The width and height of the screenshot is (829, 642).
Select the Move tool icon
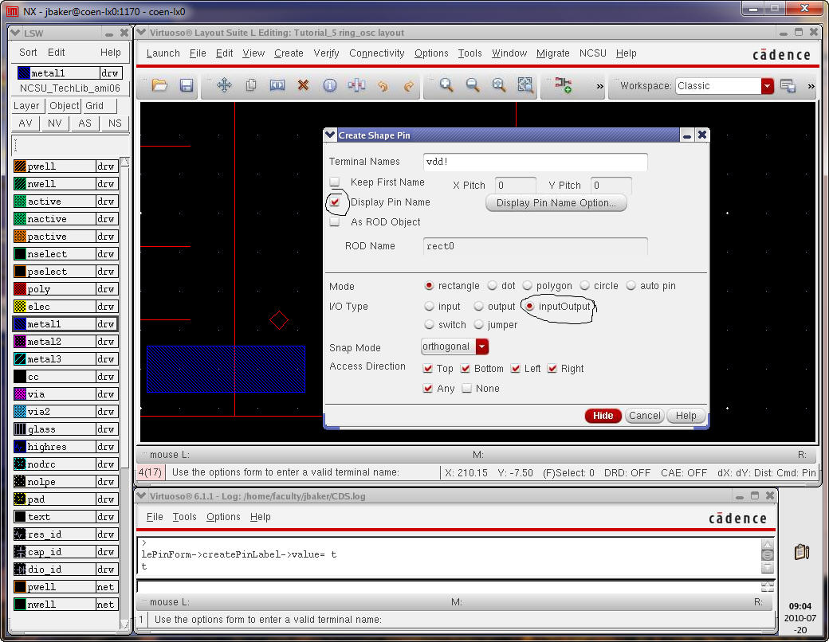[224, 86]
